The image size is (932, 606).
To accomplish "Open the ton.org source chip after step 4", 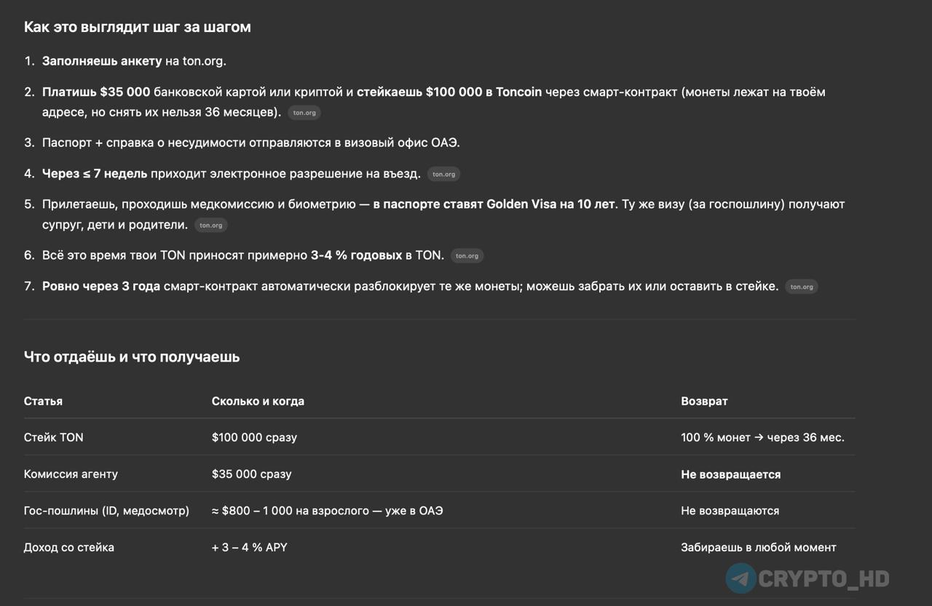I will [443, 174].
